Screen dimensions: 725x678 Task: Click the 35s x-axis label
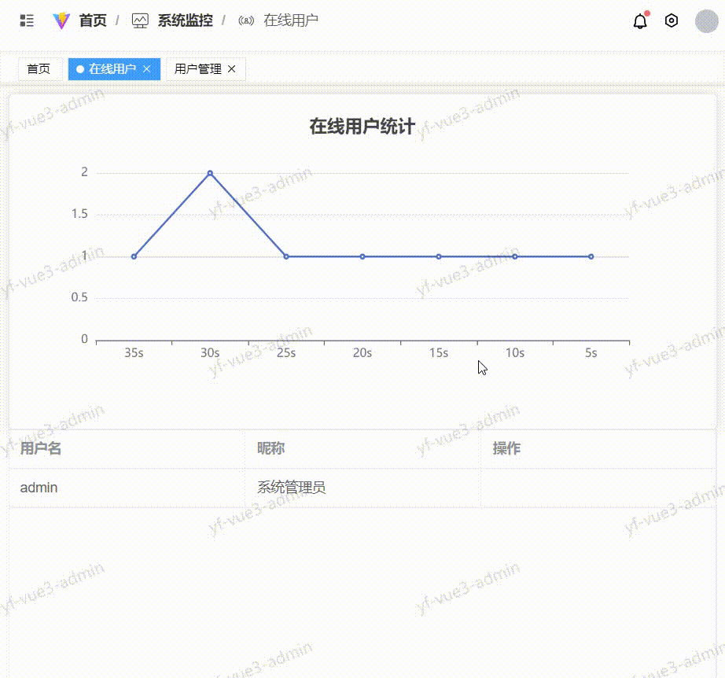pyautogui.click(x=134, y=353)
